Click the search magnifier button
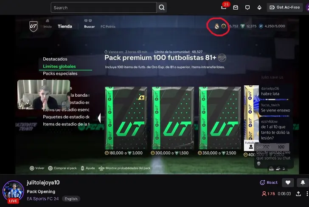Image resolution: width=309 pixels, height=207 pixels. tap(162, 8)
